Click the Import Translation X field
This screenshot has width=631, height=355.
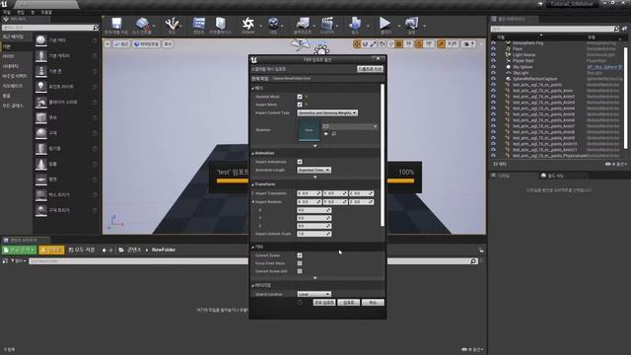(x=309, y=193)
